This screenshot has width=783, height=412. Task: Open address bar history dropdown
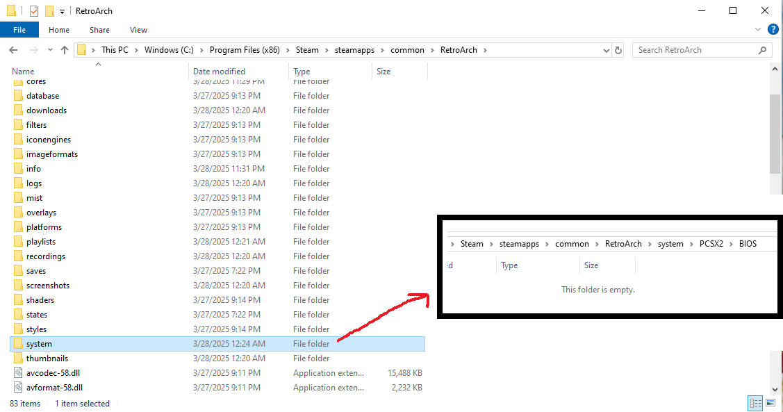[607, 50]
